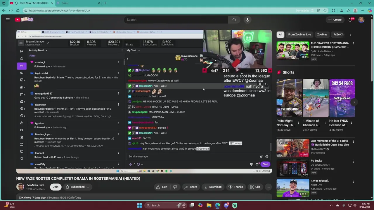Add this page to favorites star
The height and width of the screenshot is (210, 374).
tap(325, 10)
